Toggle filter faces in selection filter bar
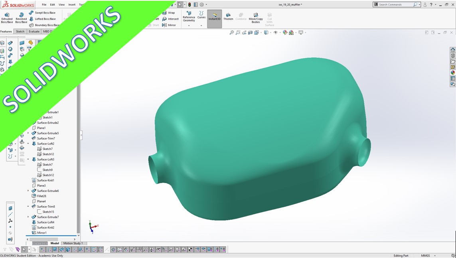 click(55, 250)
